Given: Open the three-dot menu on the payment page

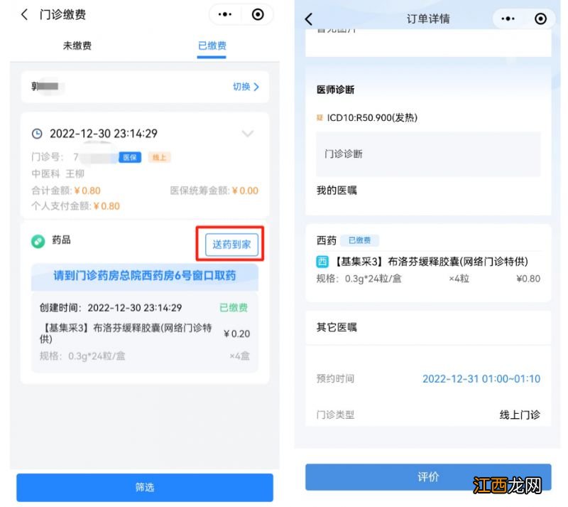Looking at the screenshot, I should tap(224, 14).
